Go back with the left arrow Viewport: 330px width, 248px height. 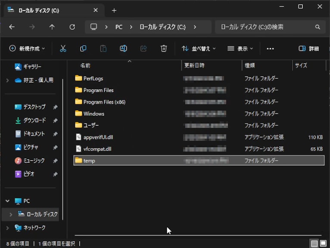12,27
